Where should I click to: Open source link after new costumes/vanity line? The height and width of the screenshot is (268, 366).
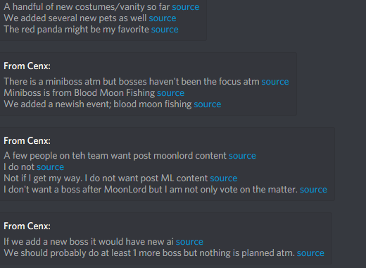click(186, 7)
